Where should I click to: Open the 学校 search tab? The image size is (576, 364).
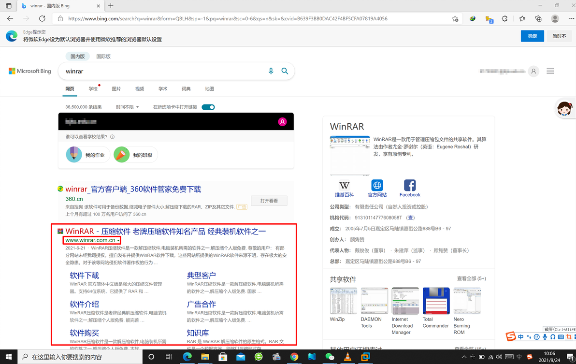93,89
